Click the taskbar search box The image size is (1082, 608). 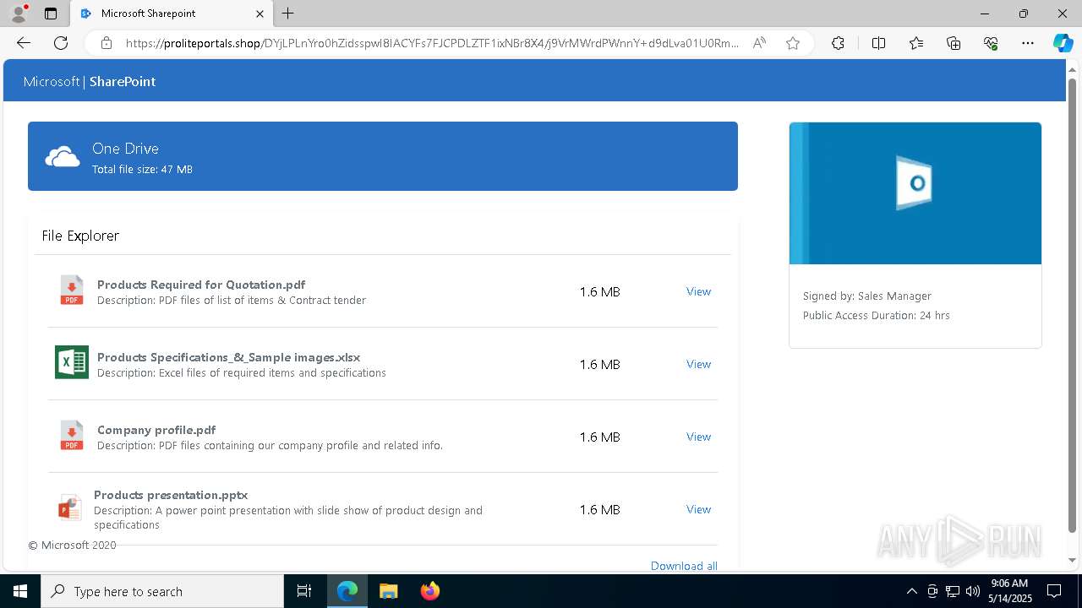coord(162,591)
